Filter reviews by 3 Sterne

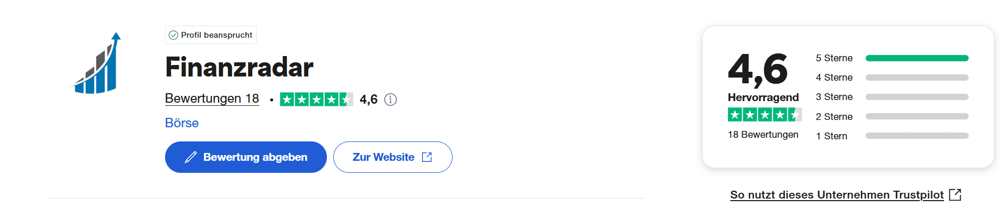tap(892, 97)
